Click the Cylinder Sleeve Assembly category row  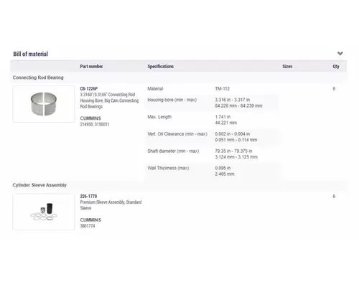(179, 185)
